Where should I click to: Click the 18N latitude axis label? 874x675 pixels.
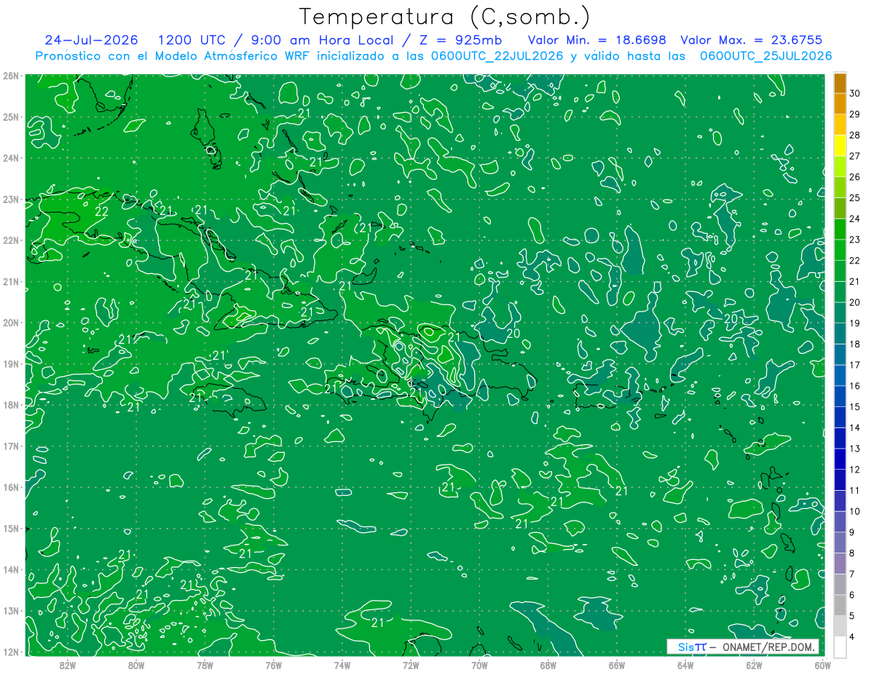click(x=10, y=405)
